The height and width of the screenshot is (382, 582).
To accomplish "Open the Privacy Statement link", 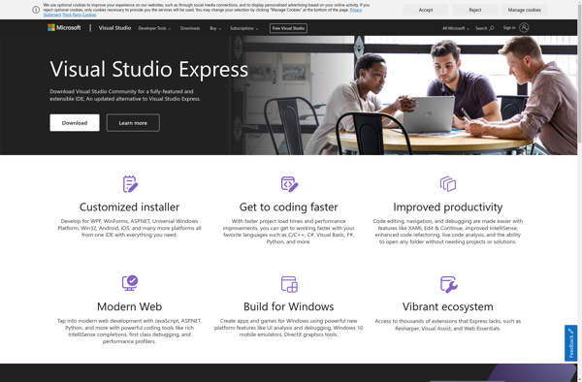I will pos(355,10).
